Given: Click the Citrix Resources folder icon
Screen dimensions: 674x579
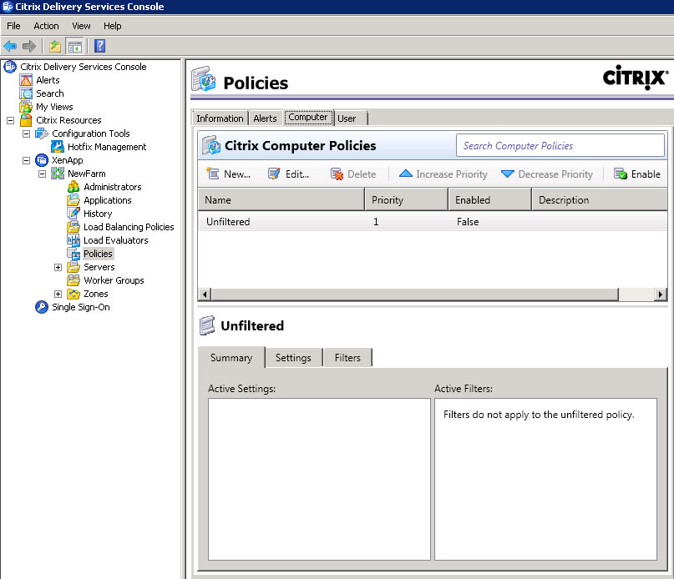Looking at the screenshot, I should pos(26,120).
